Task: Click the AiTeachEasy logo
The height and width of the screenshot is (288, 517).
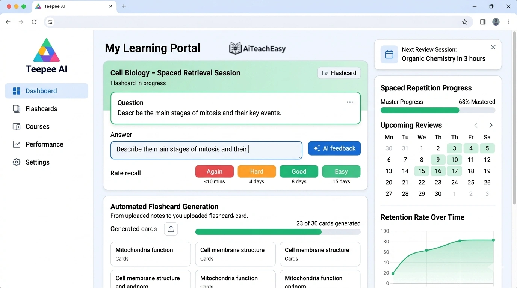Action: 257,48
